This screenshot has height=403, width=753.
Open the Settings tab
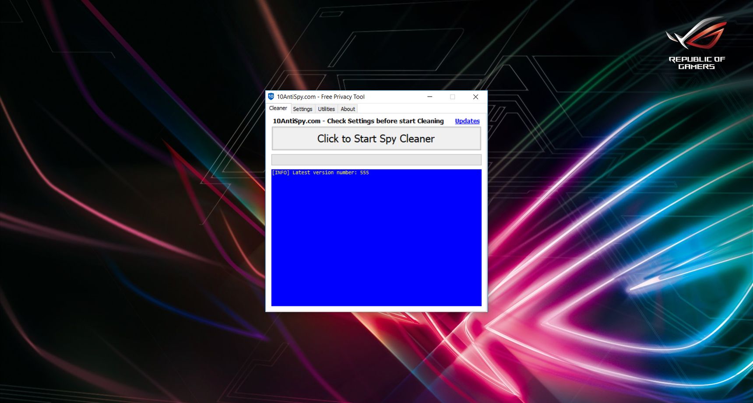pos(303,109)
